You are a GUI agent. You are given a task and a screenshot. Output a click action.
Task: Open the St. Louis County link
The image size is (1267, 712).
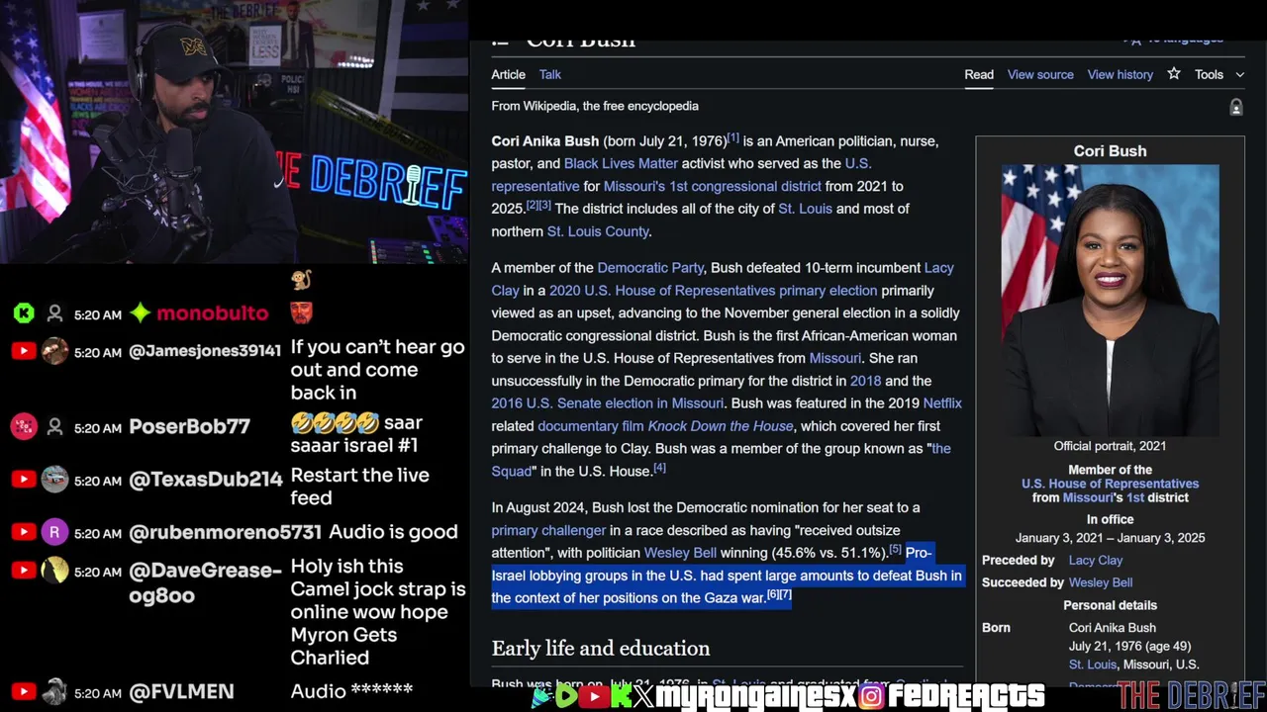[x=598, y=231]
